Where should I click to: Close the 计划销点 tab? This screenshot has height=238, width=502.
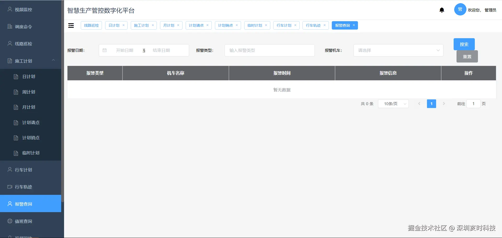237,25
